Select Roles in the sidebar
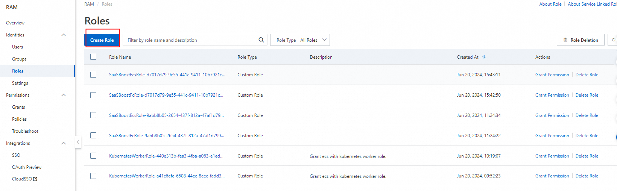Image resolution: width=617 pixels, height=191 pixels. [18, 71]
